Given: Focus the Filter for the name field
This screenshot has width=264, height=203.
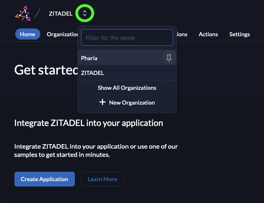Looking at the screenshot, I should point(127,37).
